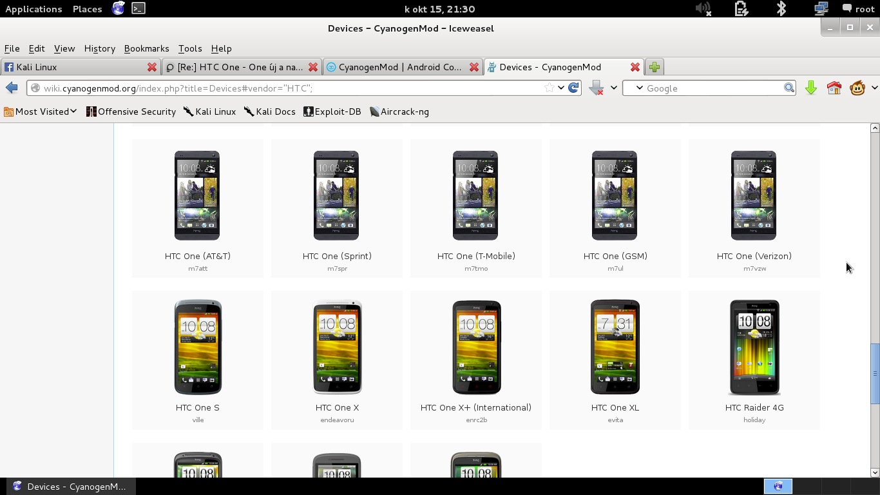Click the Greasemonkey monkey icon
Image resolution: width=880 pixels, height=495 pixels.
point(857,88)
